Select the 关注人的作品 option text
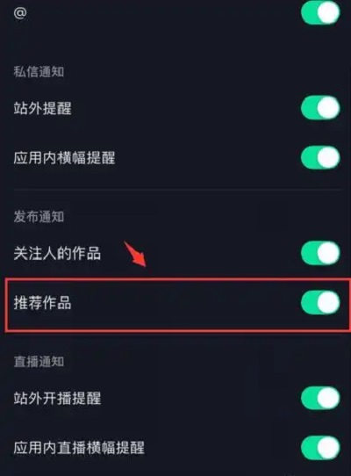Image resolution: width=351 pixels, height=476 pixels. click(x=57, y=253)
